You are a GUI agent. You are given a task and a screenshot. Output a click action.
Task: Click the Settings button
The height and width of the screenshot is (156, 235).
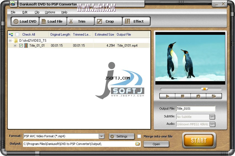[122, 136]
